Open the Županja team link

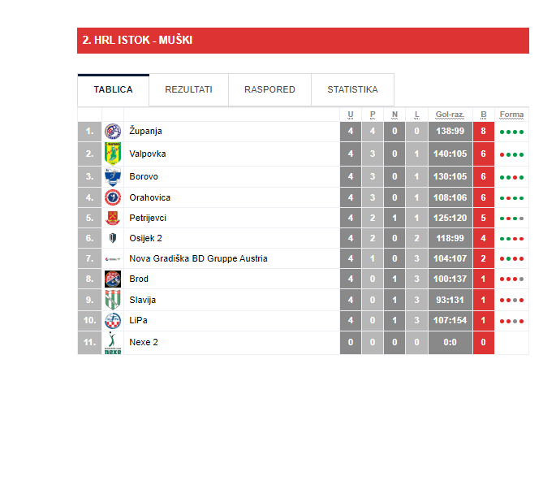[x=145, y=131]
